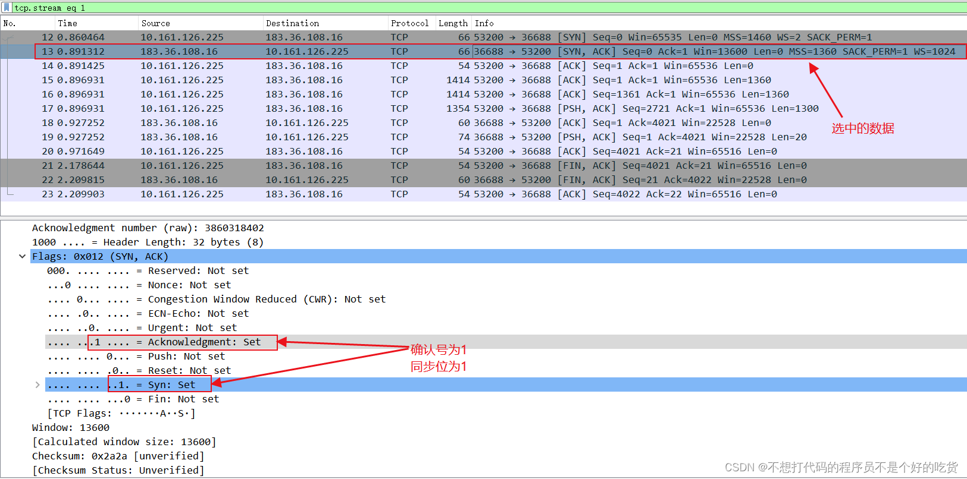The height and width of the screenshot is (479, 967).
Task: Sort by the Source column header
Action: coord(201,23)
